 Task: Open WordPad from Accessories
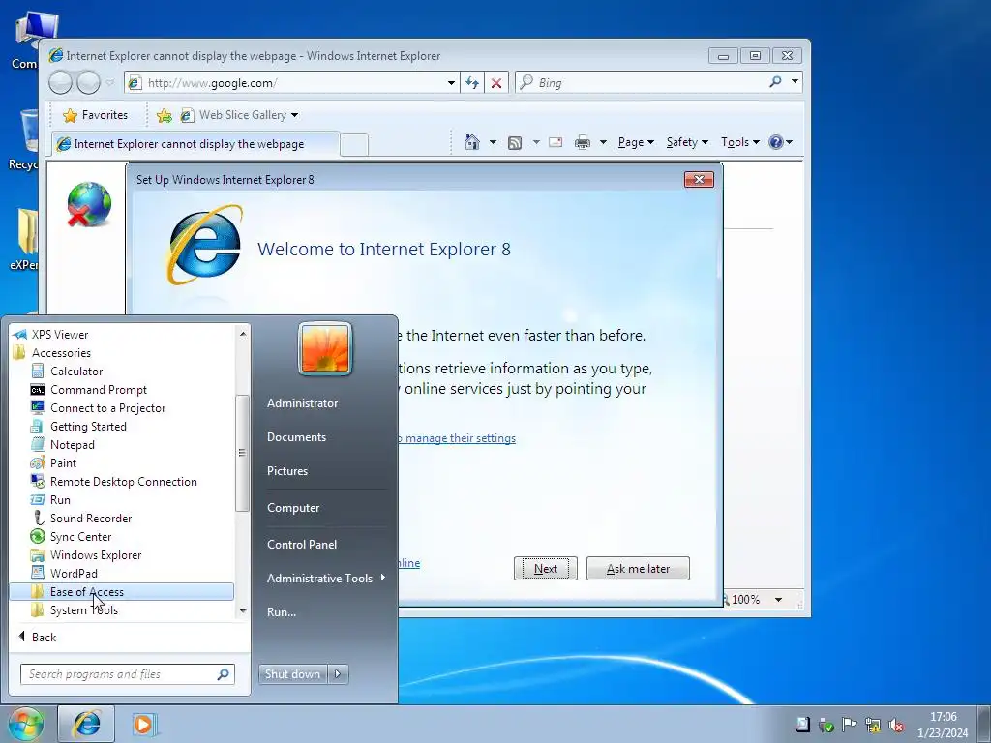tap(74, 573)
